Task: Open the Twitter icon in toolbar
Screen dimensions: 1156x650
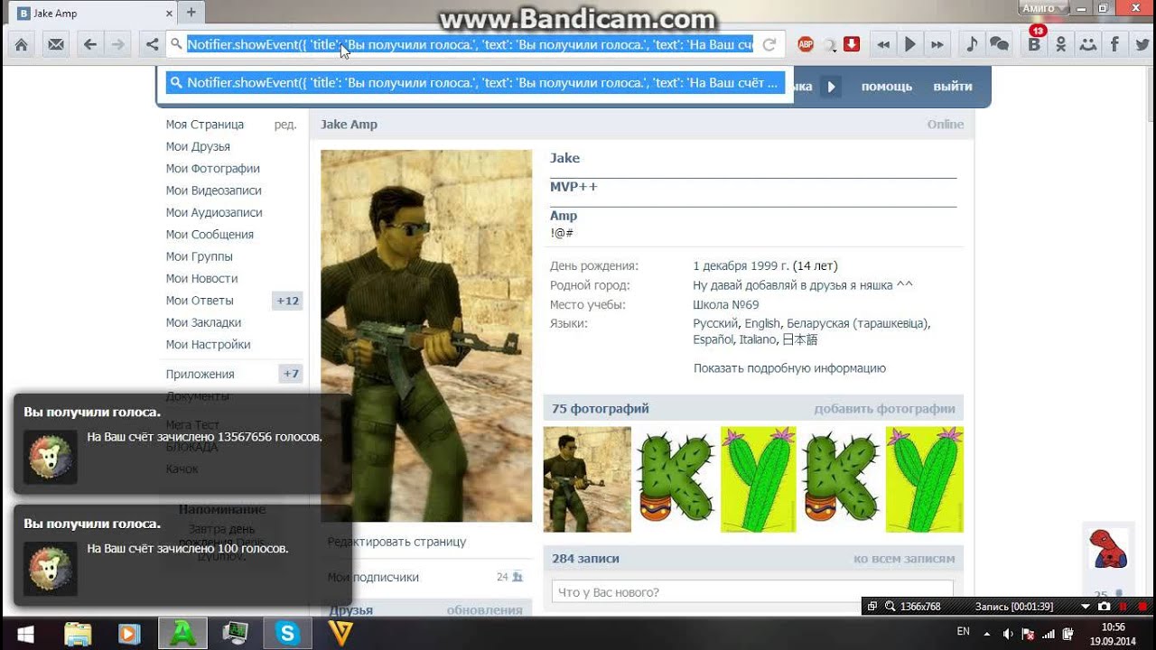Action: pyautogui.click(x=1142, y=44)
